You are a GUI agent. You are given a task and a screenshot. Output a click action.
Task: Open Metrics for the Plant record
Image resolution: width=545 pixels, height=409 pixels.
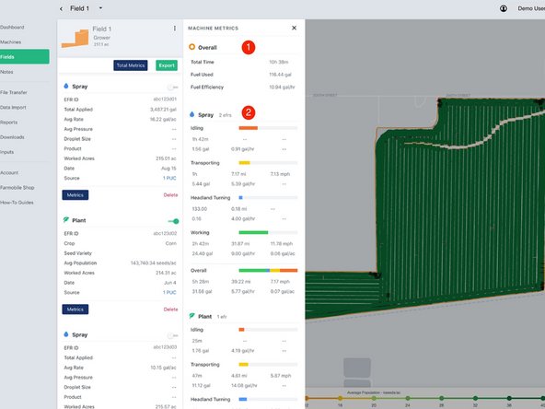(x=75, y=310)
